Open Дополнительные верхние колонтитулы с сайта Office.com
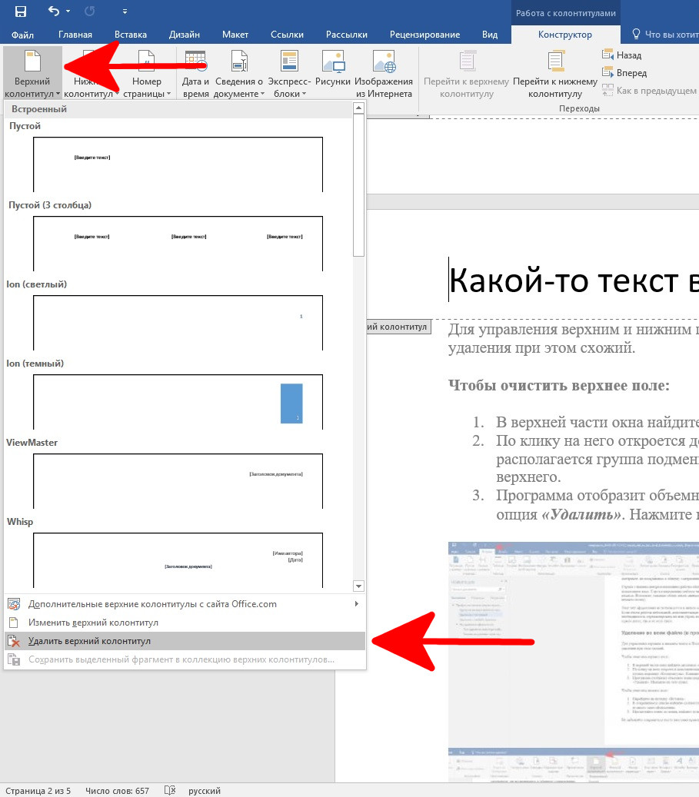699x797 pixels. click(185, 604)
